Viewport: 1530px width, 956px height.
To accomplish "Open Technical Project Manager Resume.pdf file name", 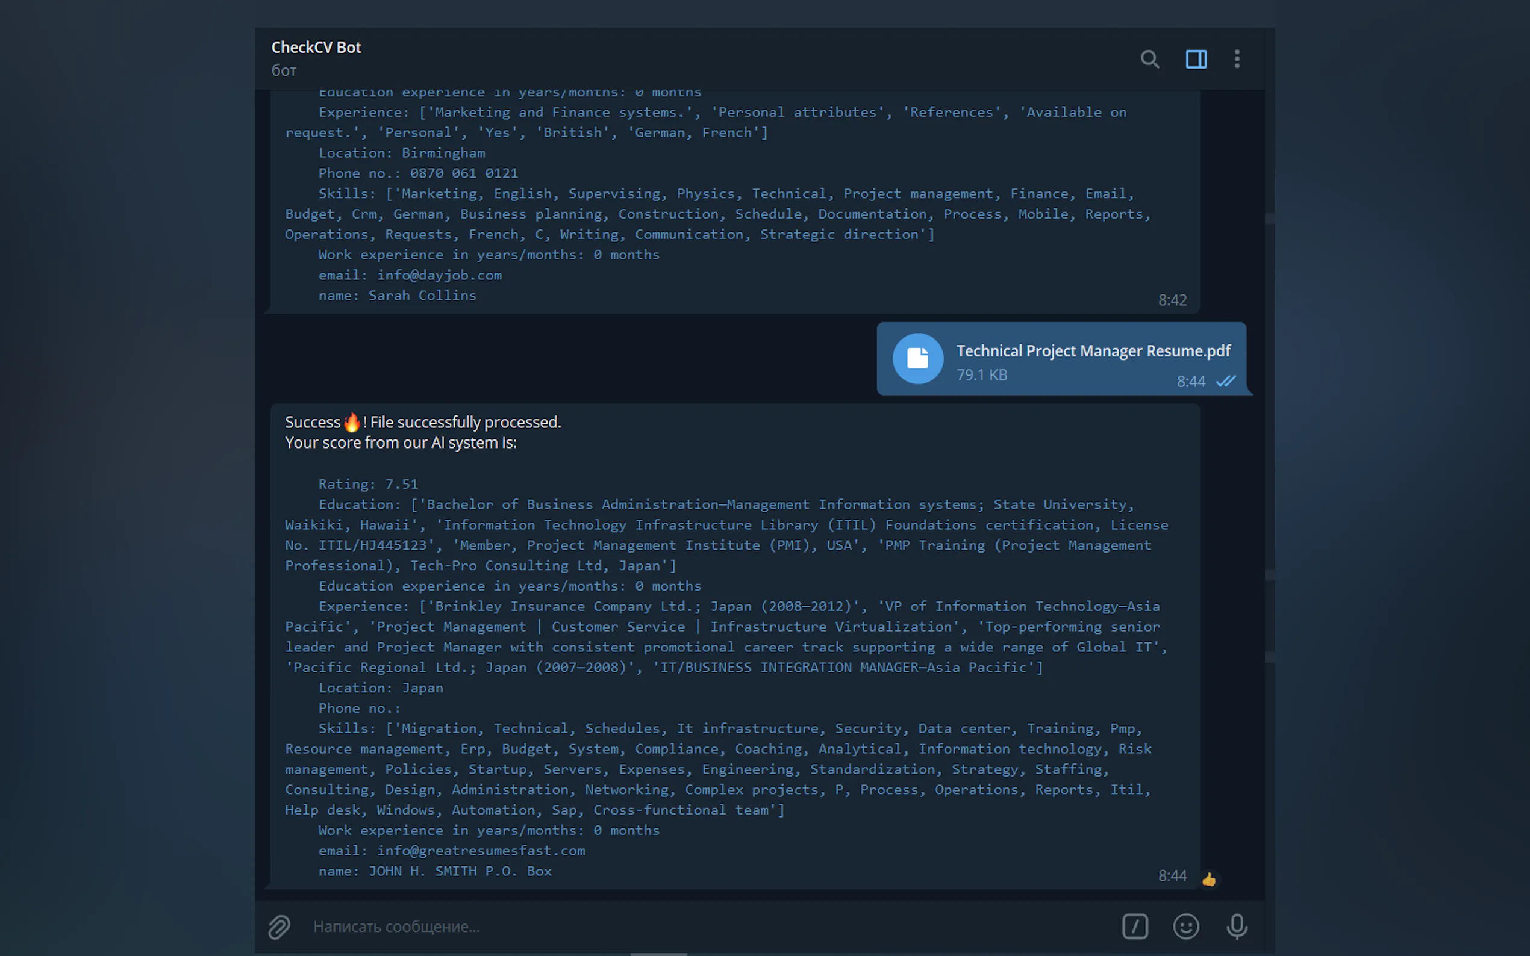I will [1093, 351].
